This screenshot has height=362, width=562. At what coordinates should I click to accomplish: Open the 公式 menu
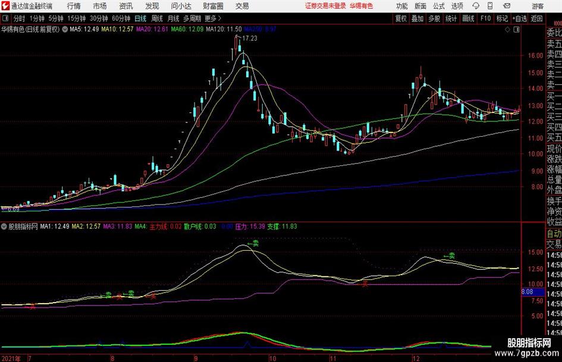pyautogui.click(x=439, y=6)
